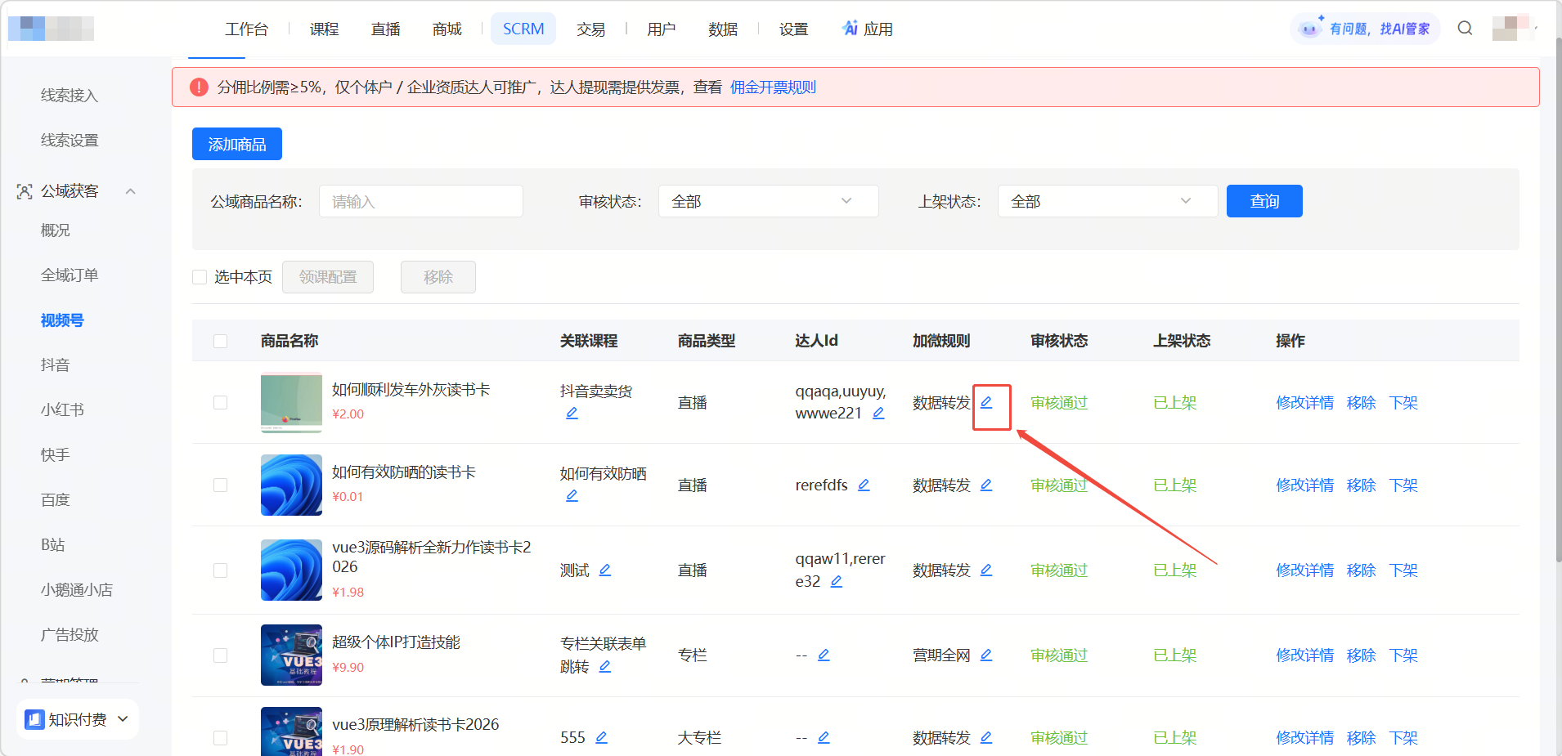The height and width of the screenshot is (756, 1562).
Task: Edit 关联课程 pencil next to 测试
Action: tap(605, 570)
